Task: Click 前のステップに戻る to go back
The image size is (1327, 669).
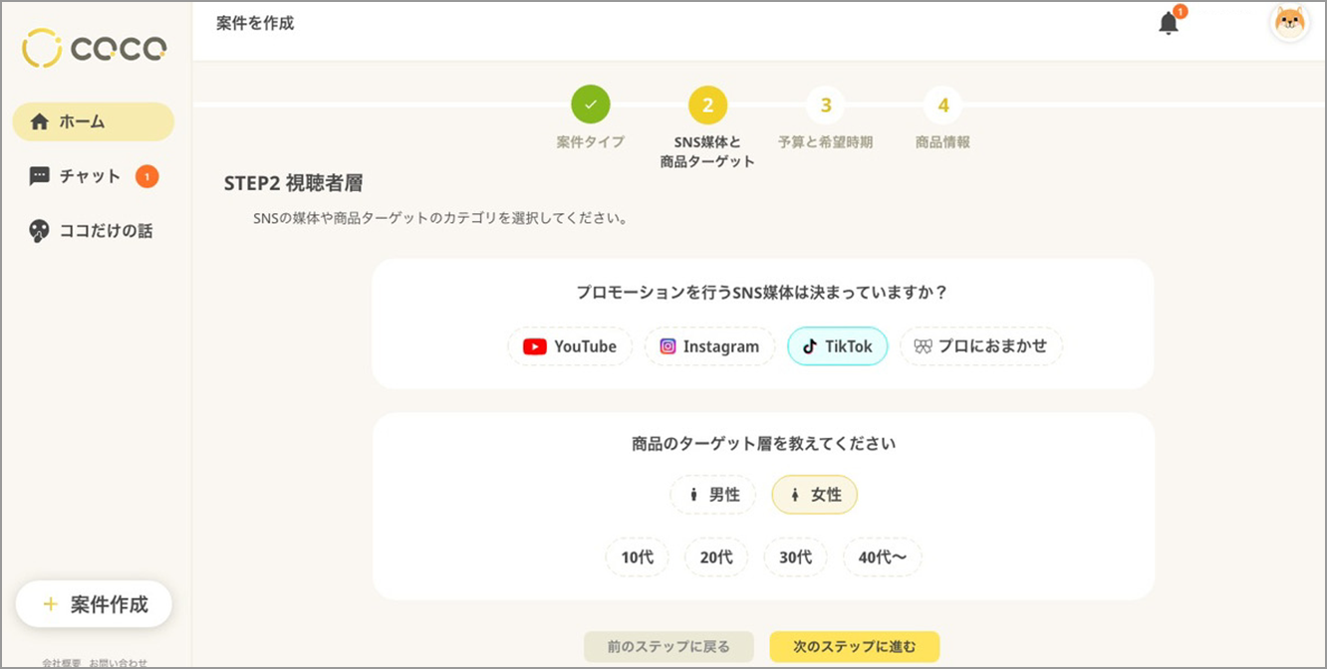Action: pos(668,646)
